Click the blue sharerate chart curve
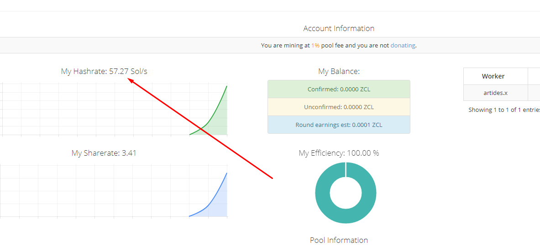 point(215,197)
